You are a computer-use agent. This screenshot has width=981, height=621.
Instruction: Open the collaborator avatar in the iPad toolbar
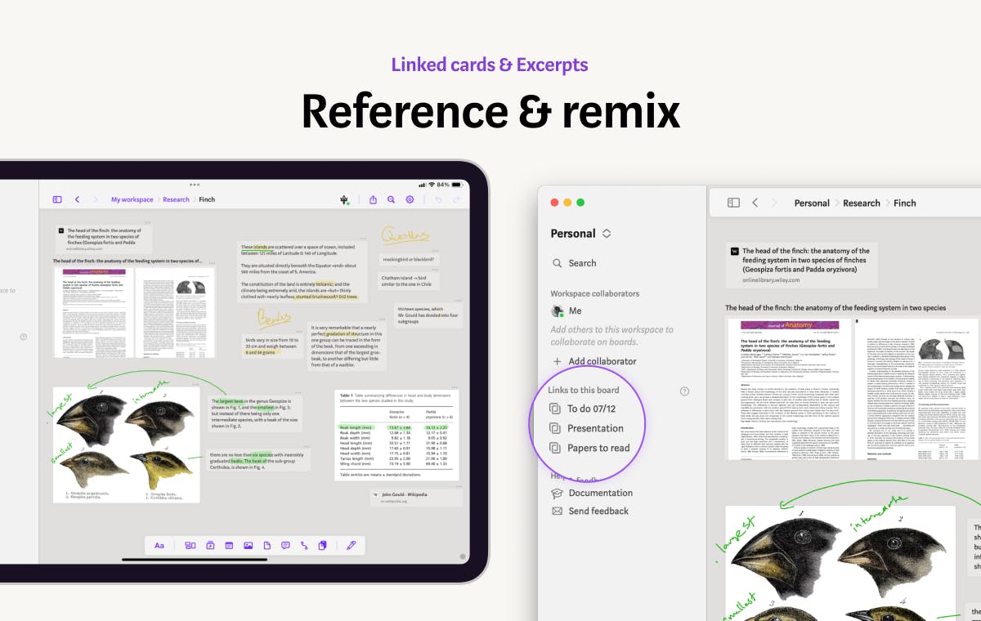(x=344, y=199)
